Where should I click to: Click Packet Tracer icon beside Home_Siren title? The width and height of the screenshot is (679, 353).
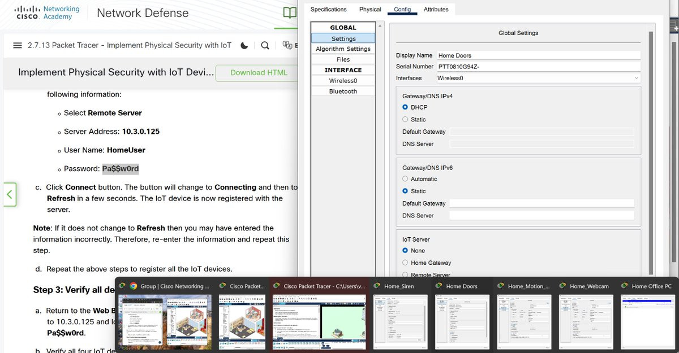[x=377, y=286]
